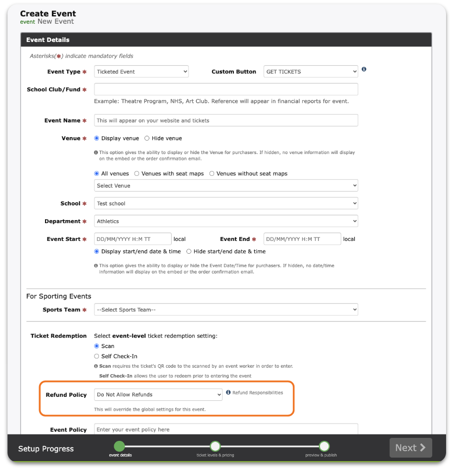Open the Refund Policy dropdown
This screenshot has height=468, width=453.
click(x=158, y=394)
